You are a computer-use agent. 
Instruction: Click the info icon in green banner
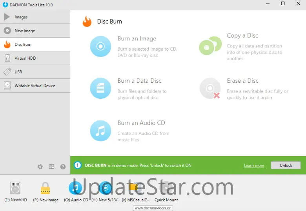[x=78, y=165]
